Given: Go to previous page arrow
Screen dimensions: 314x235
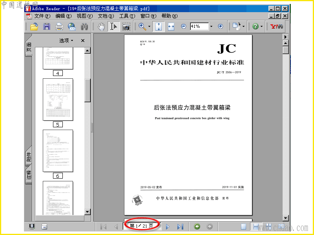Looking at the screenshot, I should point(116,226).
